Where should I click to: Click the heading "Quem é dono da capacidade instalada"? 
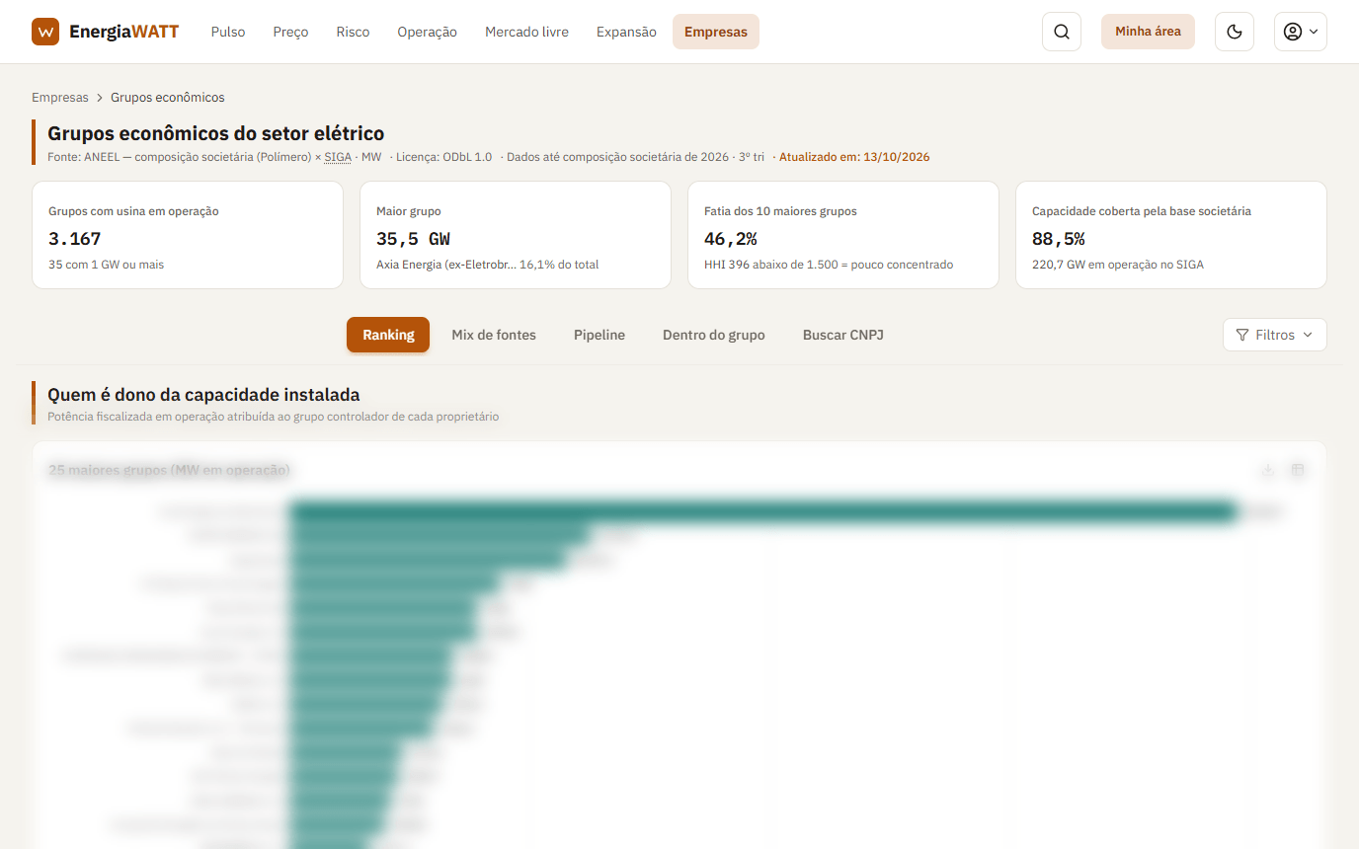[x=203, y=395]
